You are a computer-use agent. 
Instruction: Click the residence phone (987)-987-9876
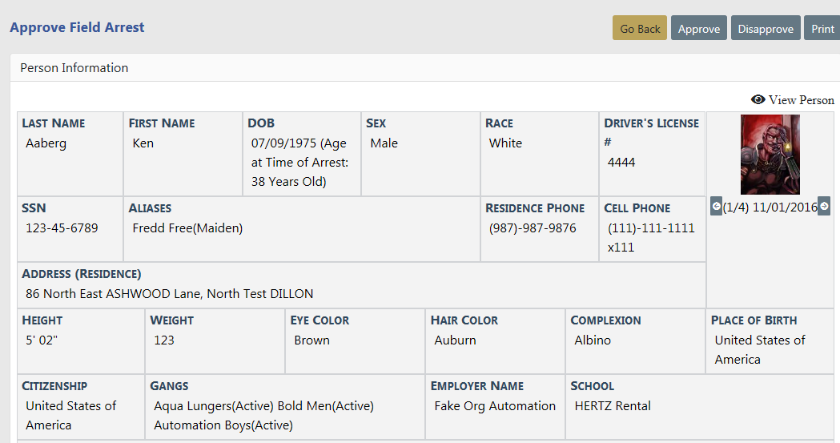click(533, 228)
